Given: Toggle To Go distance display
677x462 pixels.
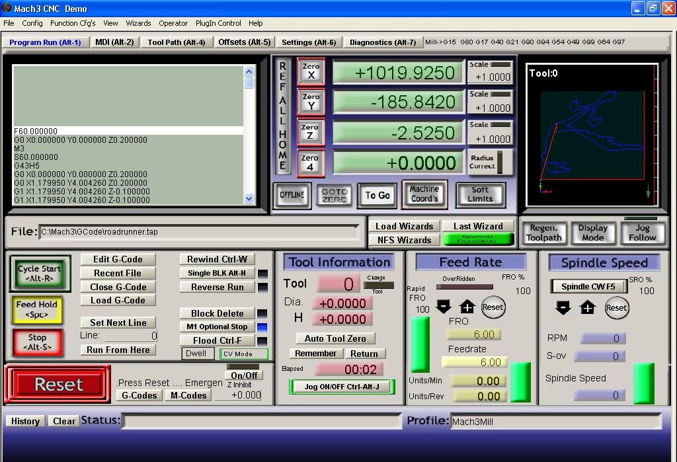Looking at the screenshot, I should click(378, 195).
